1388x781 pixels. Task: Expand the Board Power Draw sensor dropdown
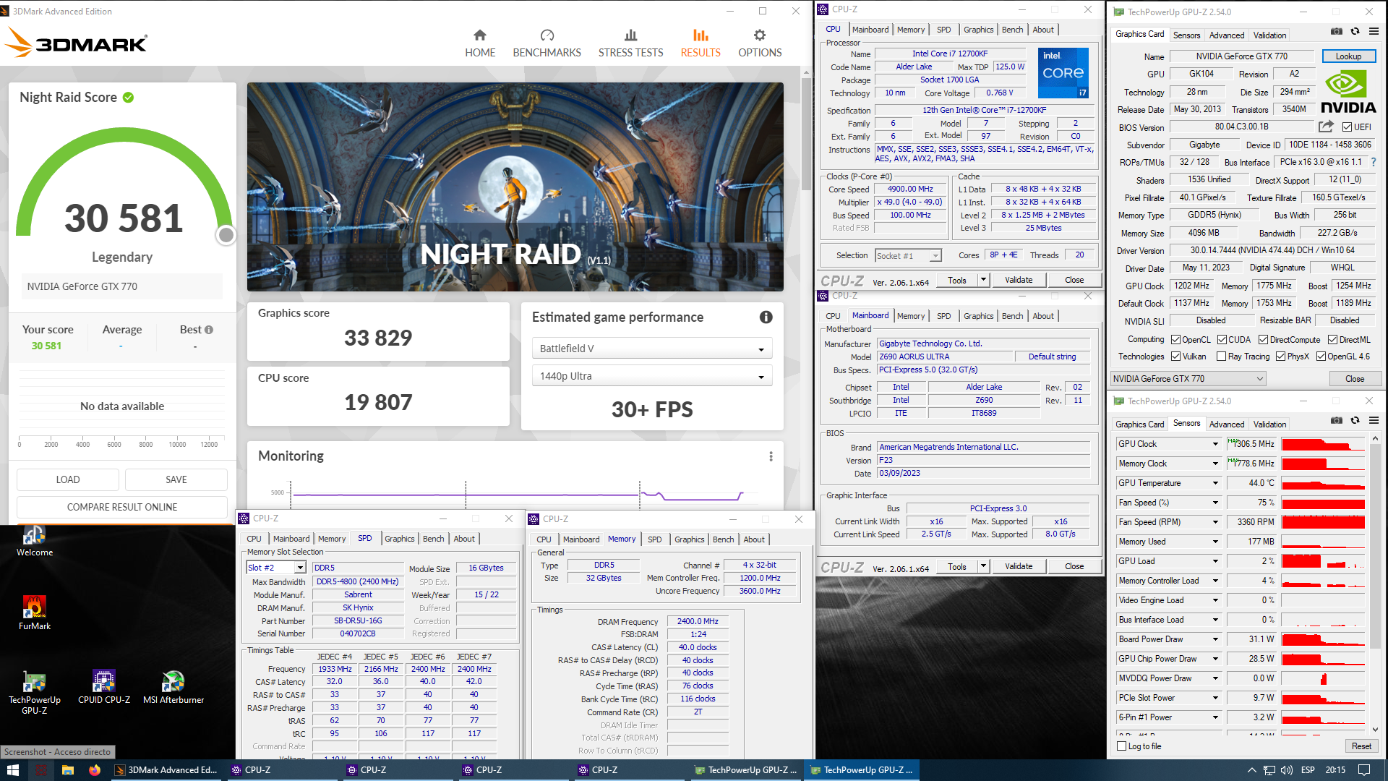point(1215,639)
